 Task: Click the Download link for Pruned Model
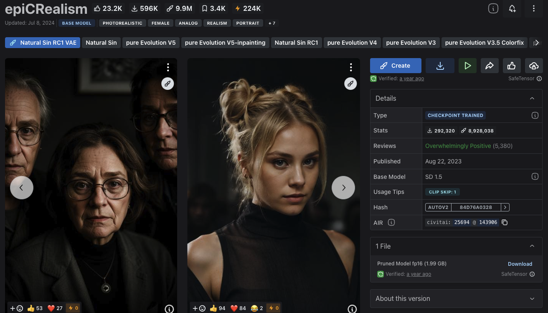coord(520,264)
